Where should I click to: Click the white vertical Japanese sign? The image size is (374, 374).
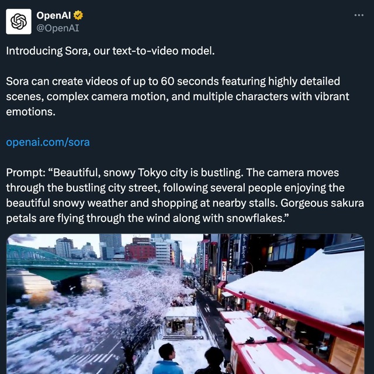[224, 271]
